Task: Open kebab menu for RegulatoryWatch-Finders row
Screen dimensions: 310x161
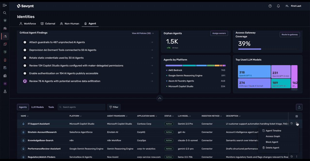Action: point(297,157)
